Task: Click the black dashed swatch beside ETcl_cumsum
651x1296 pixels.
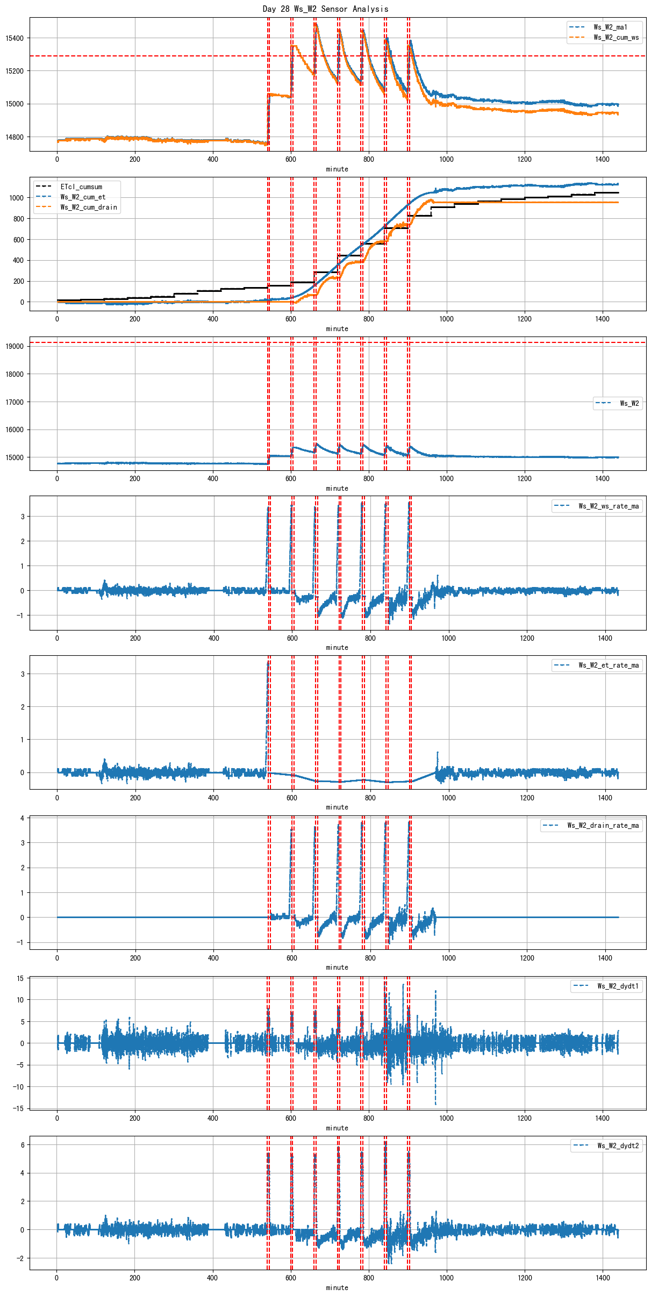Action: 44,187
